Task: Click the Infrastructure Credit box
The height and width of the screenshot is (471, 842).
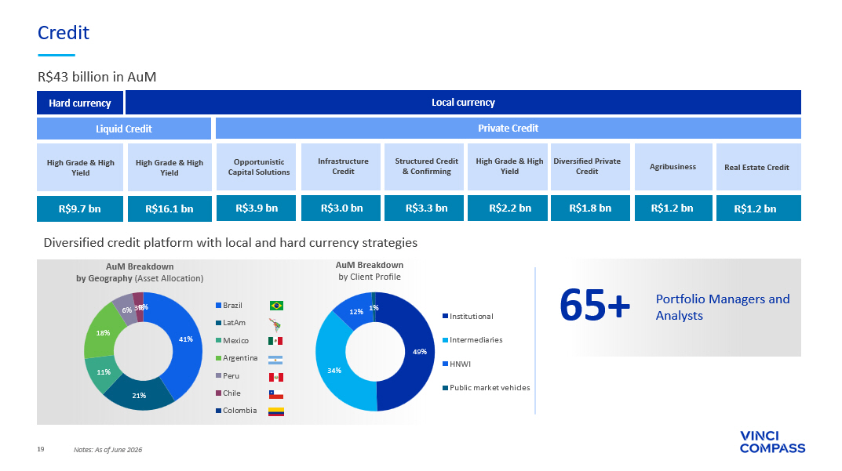Action: (341, 167)
